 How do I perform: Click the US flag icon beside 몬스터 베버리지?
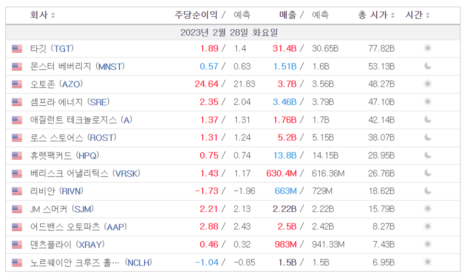coord(17,67)
